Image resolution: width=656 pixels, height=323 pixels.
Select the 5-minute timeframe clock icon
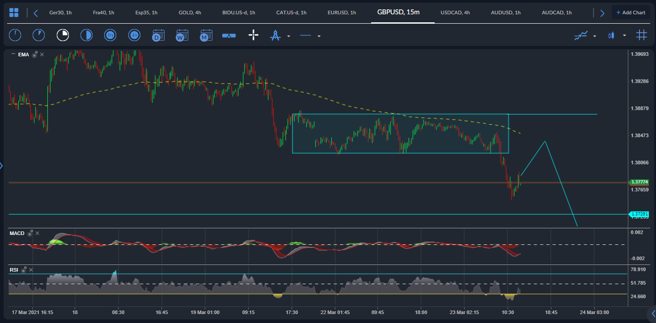[x=39, y=35]
